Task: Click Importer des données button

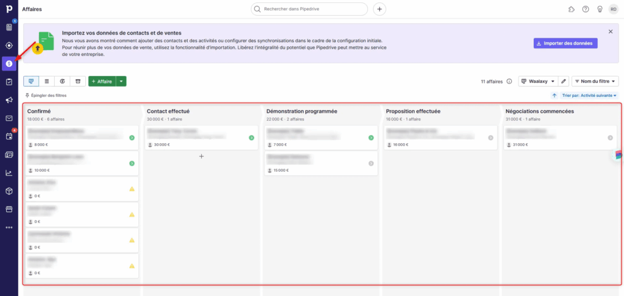Action: (x=565, y=43)
